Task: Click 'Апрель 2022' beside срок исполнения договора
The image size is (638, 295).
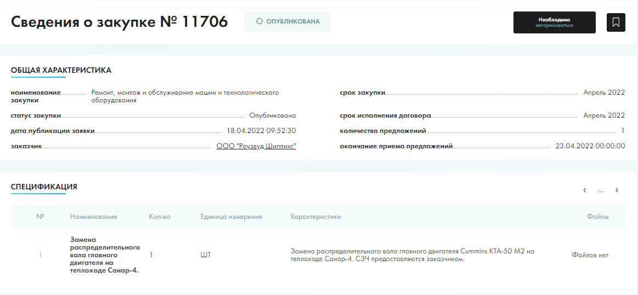Action: click(x=604, y=115)
